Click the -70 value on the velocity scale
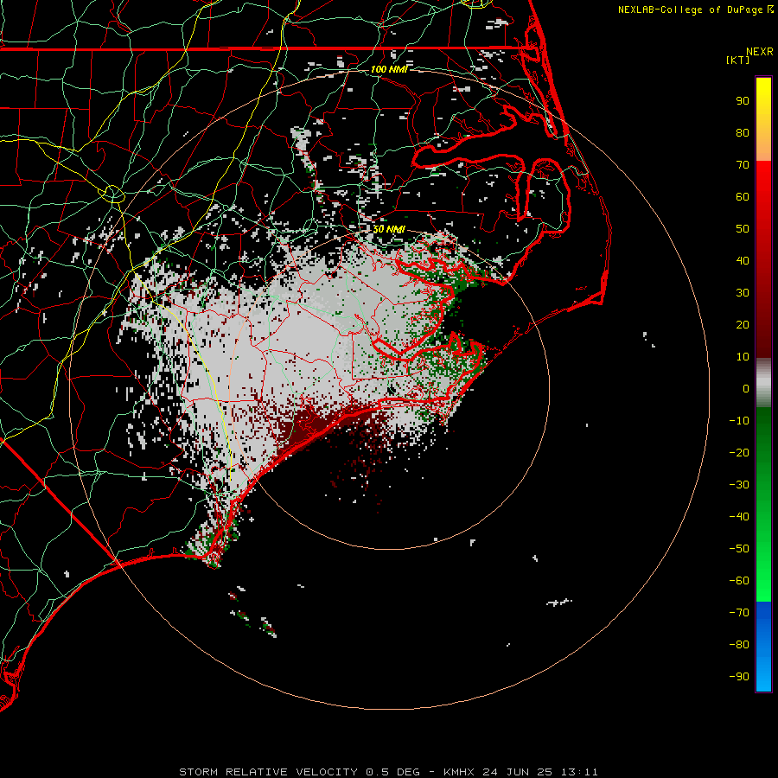This screenshot has height=778, width=778. (x=739, y=613)
